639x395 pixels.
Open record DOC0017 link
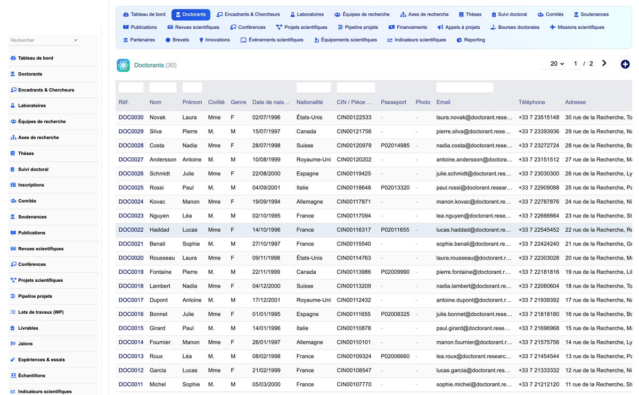131,300
